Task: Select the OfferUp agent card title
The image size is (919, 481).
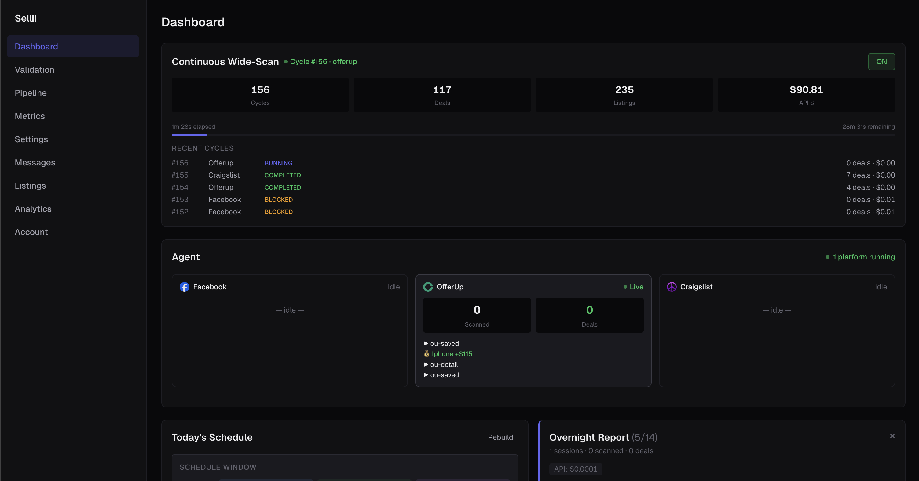Action: click(x=450, y=287)
